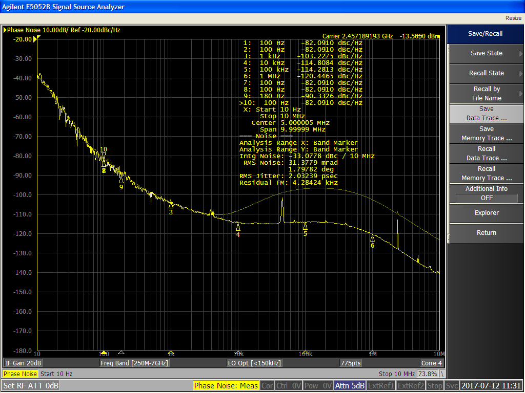Click the Freq Band [250M-7GHz] field
The height and width of the screenshot is (393, 525).
(134, 363)
